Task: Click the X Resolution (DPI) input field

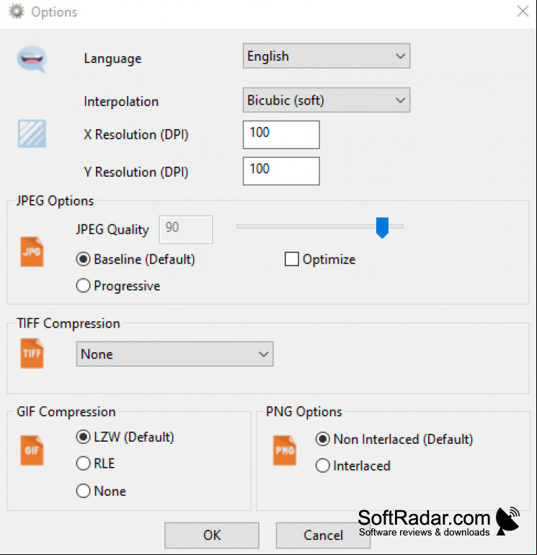Action: pos(281,134)
